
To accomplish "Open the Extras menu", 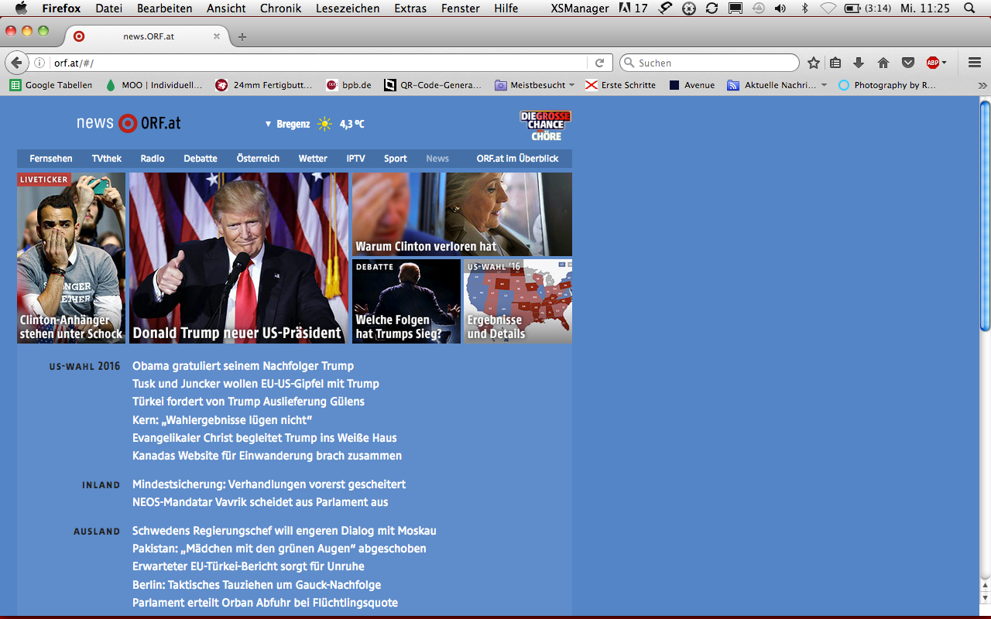I will coord(410,9).
